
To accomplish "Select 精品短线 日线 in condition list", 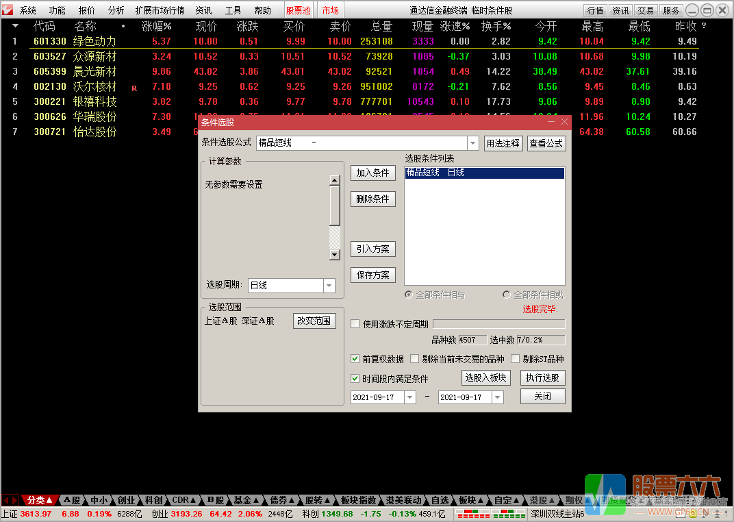I will 484,173.
